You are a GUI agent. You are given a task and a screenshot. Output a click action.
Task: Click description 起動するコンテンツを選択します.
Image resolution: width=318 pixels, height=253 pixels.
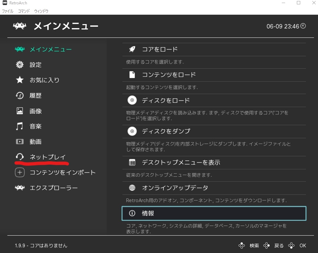click(x=162, y=87)
